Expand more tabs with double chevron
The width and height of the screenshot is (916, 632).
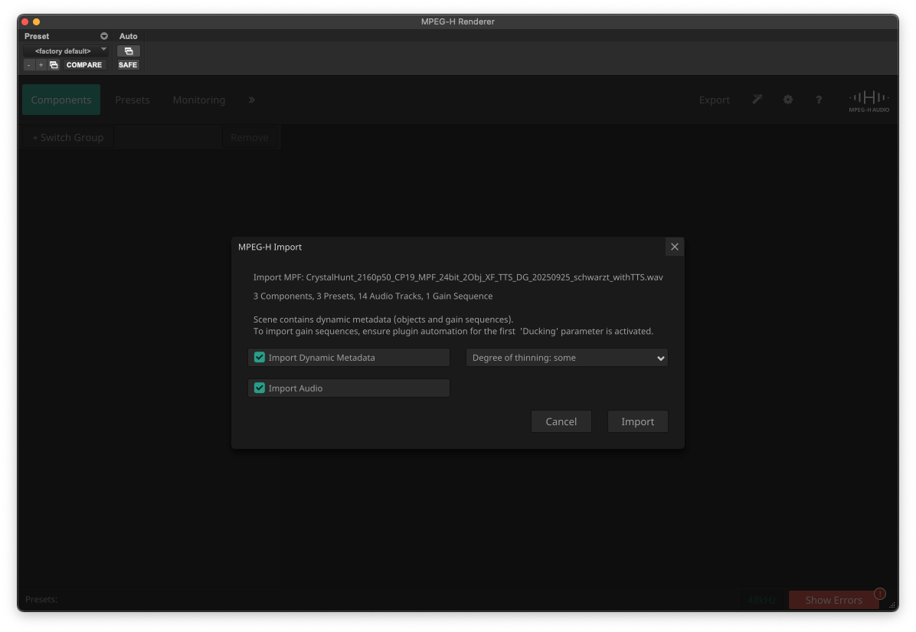(252, 100)
